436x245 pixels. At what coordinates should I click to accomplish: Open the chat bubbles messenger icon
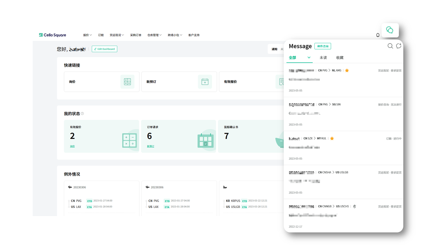coord(390,30)
